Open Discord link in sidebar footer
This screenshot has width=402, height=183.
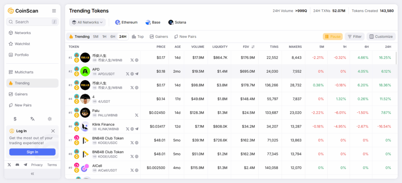point(17,165)
